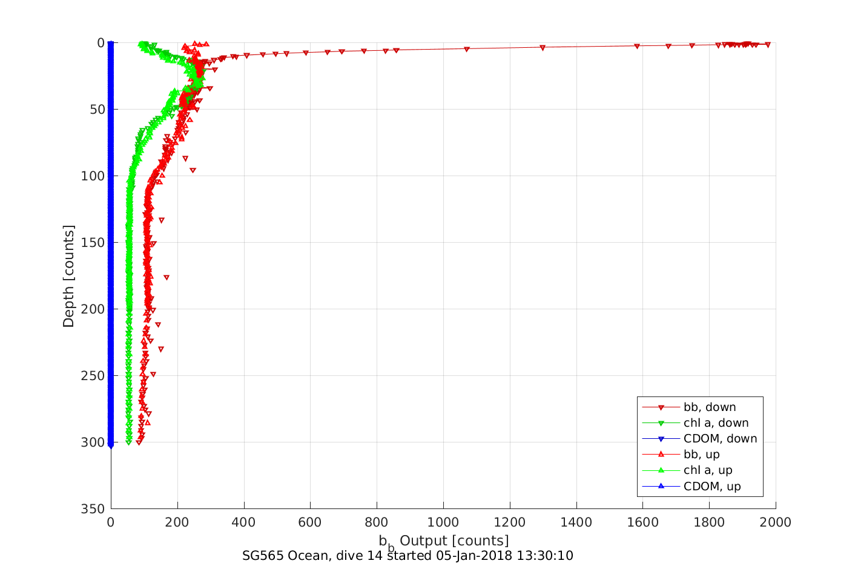Click the x-axis tick label 1800
858x572 pixels.
(x=709, y=522)
